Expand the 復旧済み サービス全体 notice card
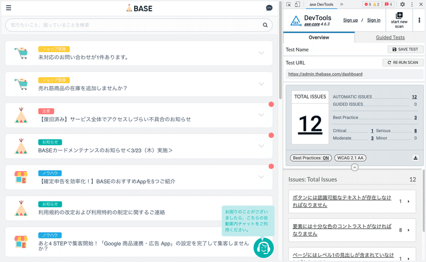The height and width of the screenshot is (262, 426). 261,115
